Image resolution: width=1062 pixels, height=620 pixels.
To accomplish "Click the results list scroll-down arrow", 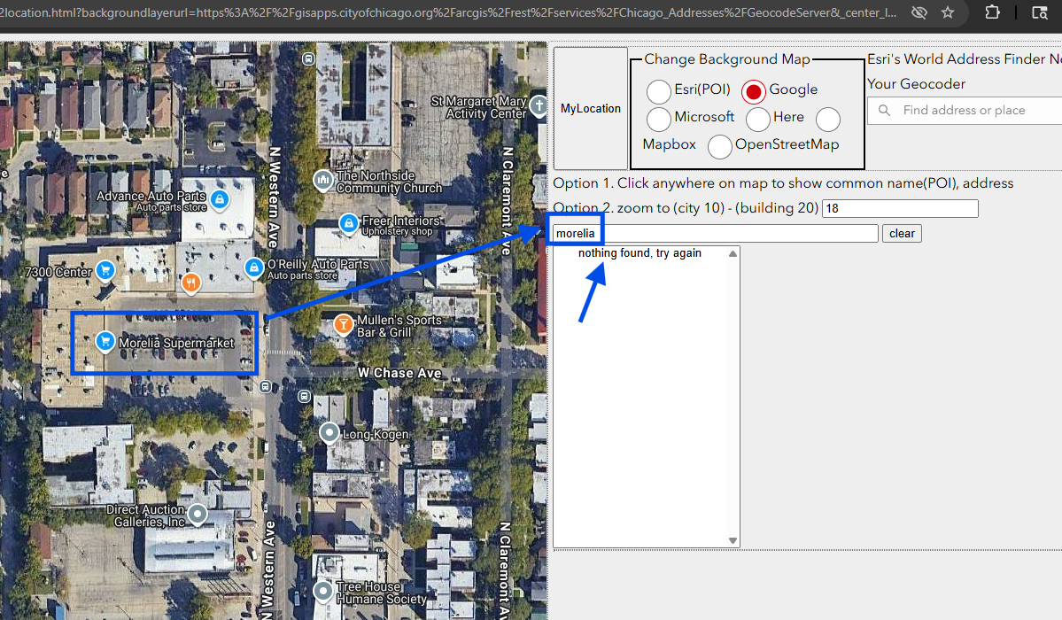I will coord(733,540).
